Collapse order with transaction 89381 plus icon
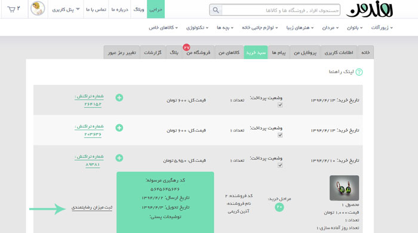 point(119,158)
